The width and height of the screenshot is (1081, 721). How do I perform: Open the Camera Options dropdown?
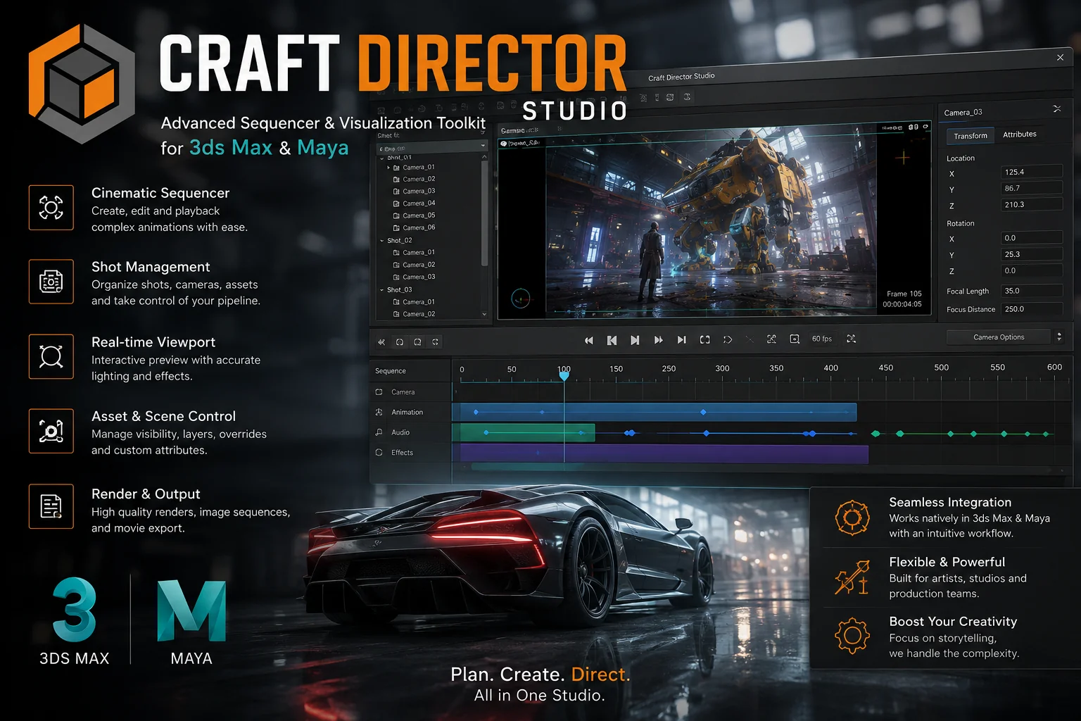pyautogui.click(x=999, y=337)
